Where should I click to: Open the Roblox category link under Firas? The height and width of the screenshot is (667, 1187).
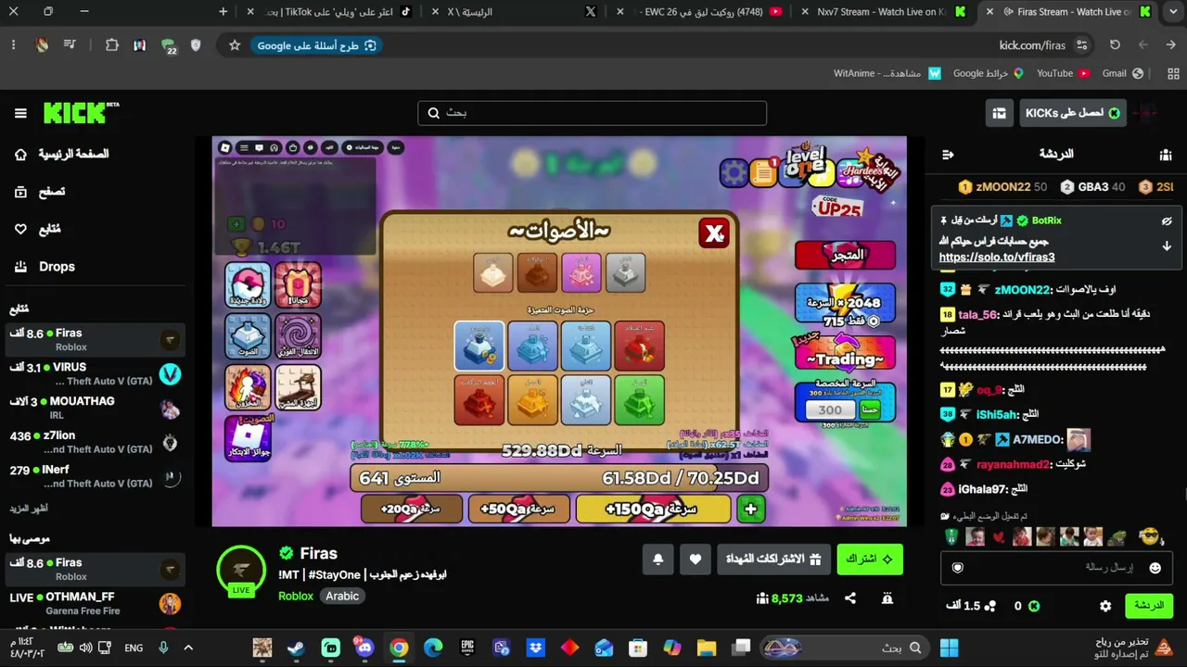pyautogui.click(x=296, y=596)
